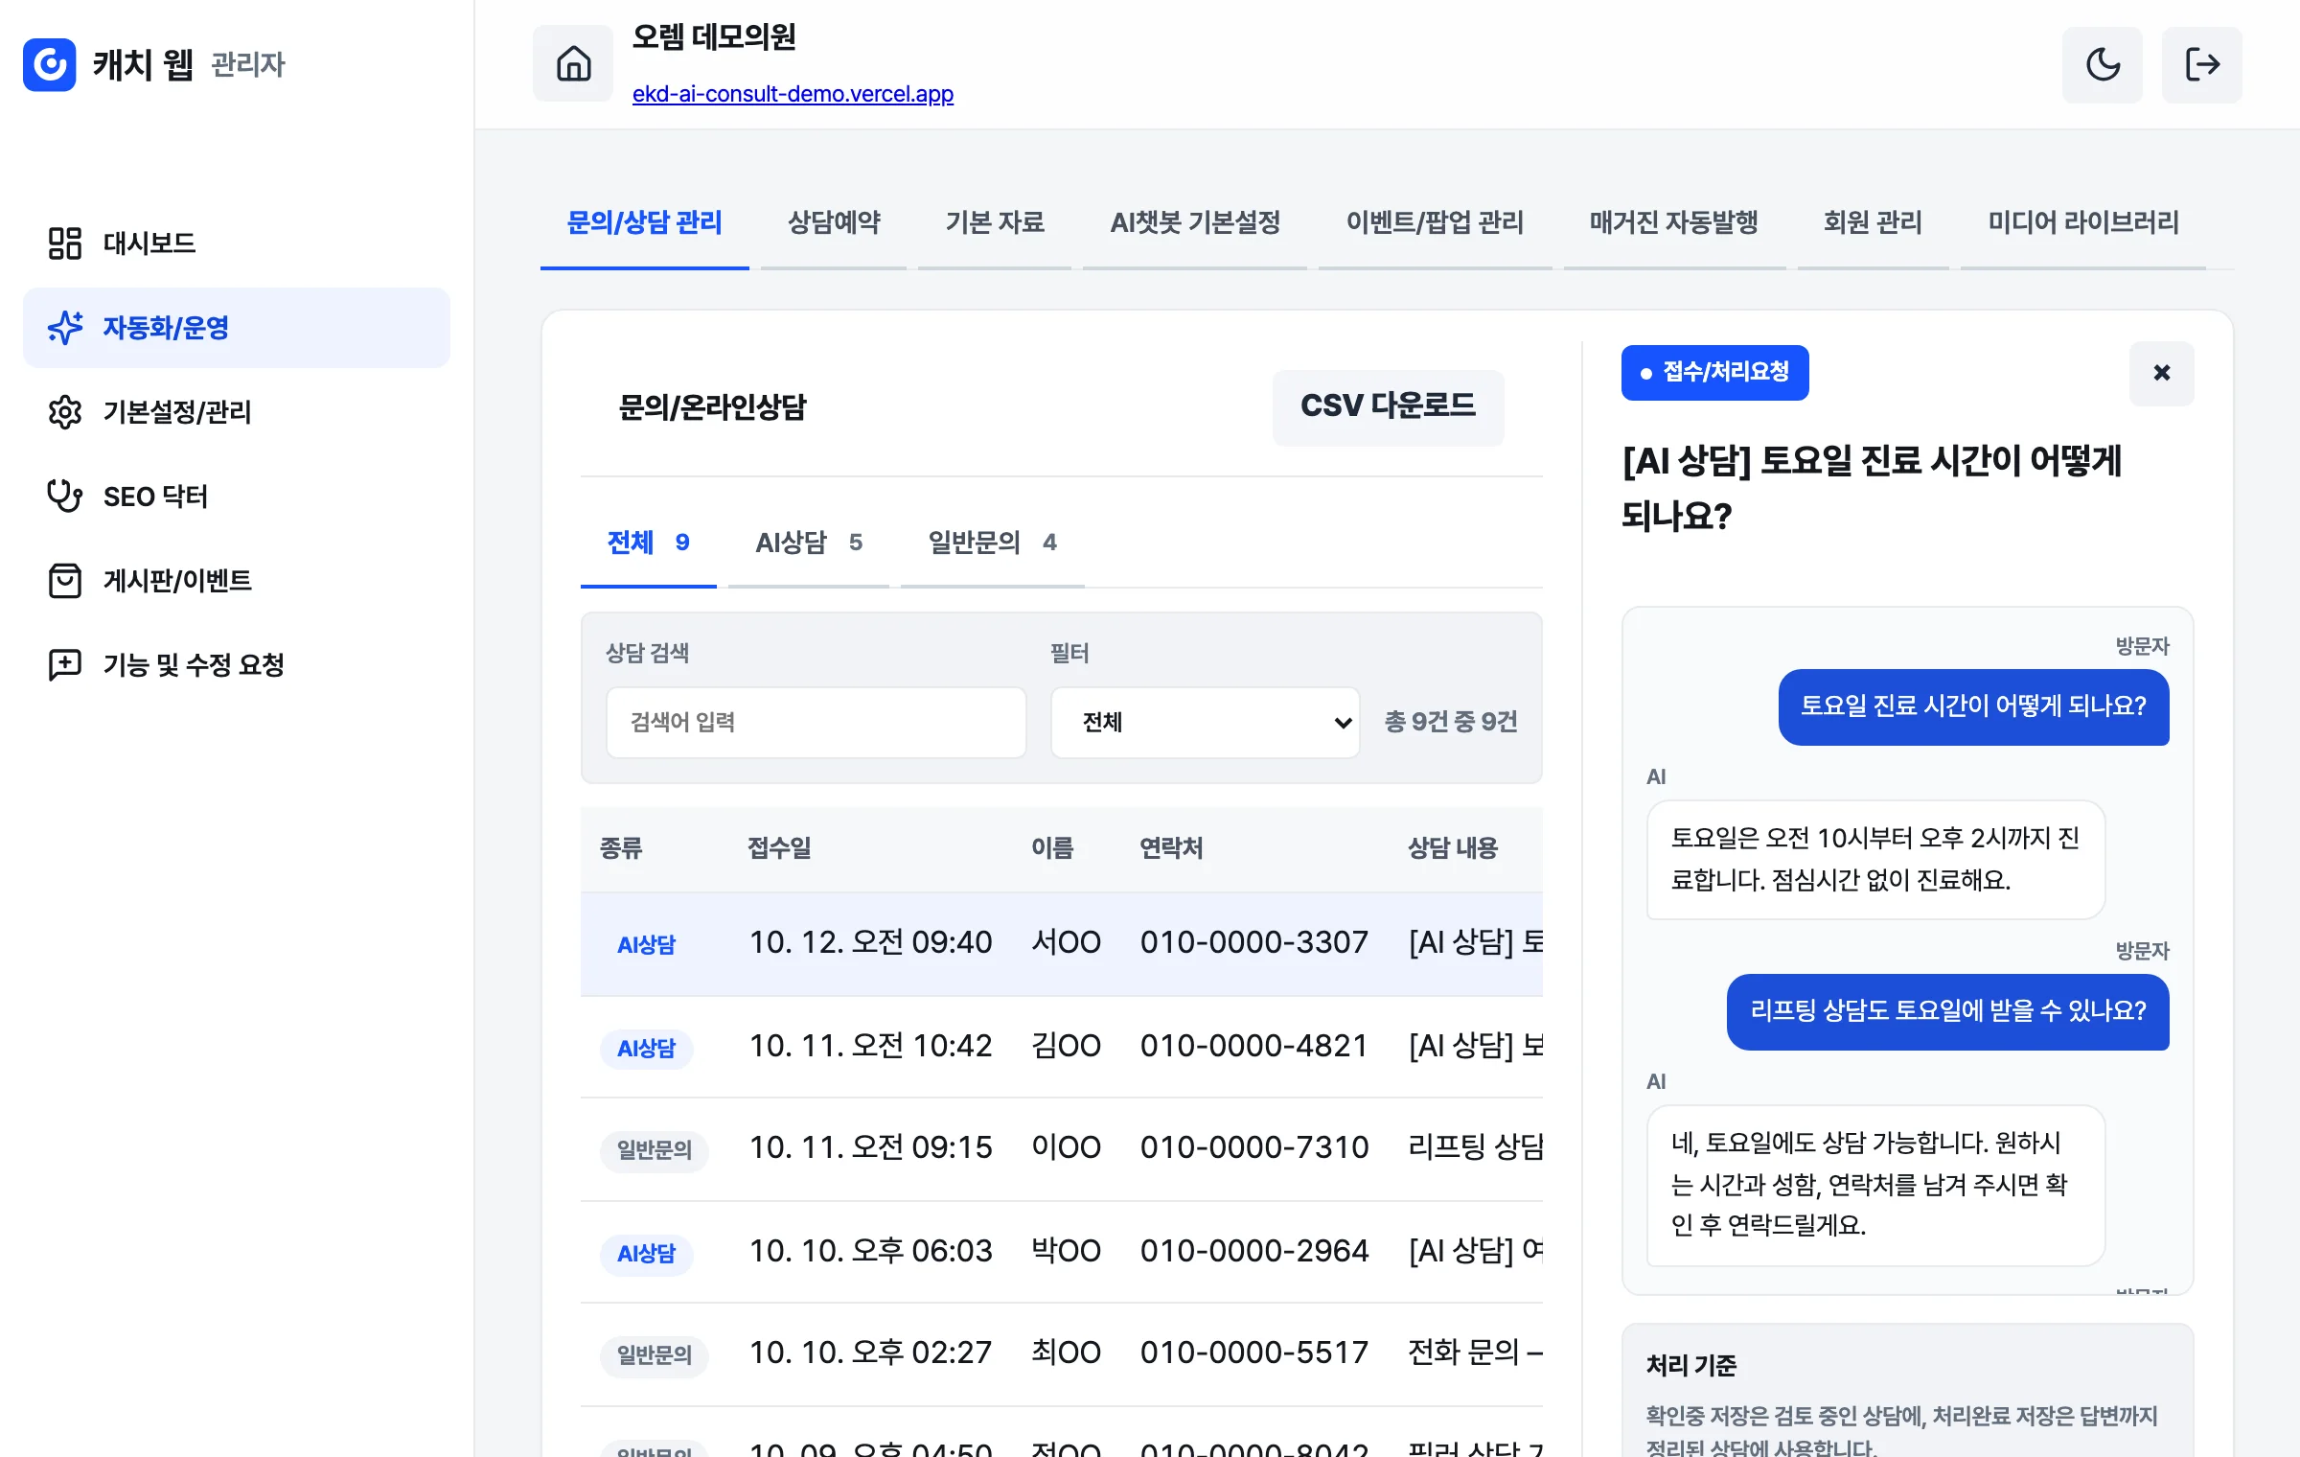
Task: Click the logout icon button
Action: tap(2201, 64)
